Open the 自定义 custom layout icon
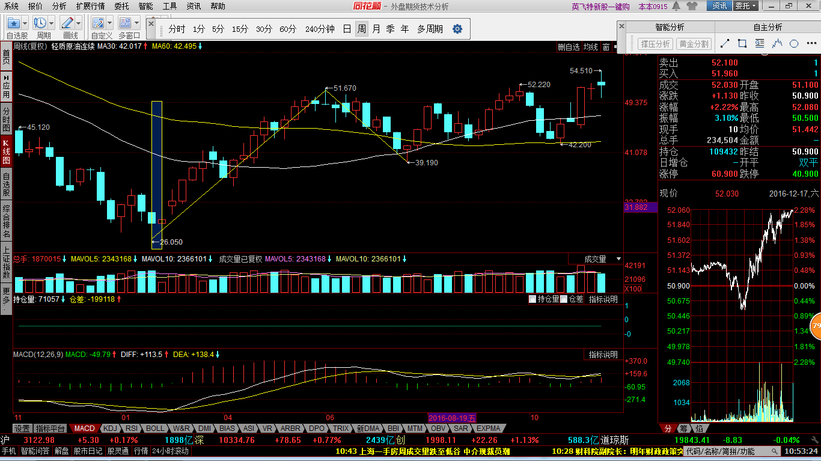 coord(99,23)
